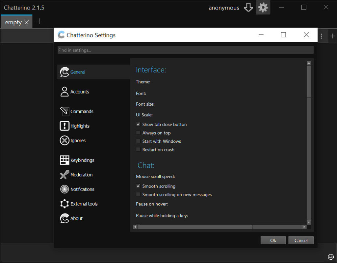Click the UI Scale: label
Image resolution: width=337 pixels, height=263 pixels.
(144, 115)
